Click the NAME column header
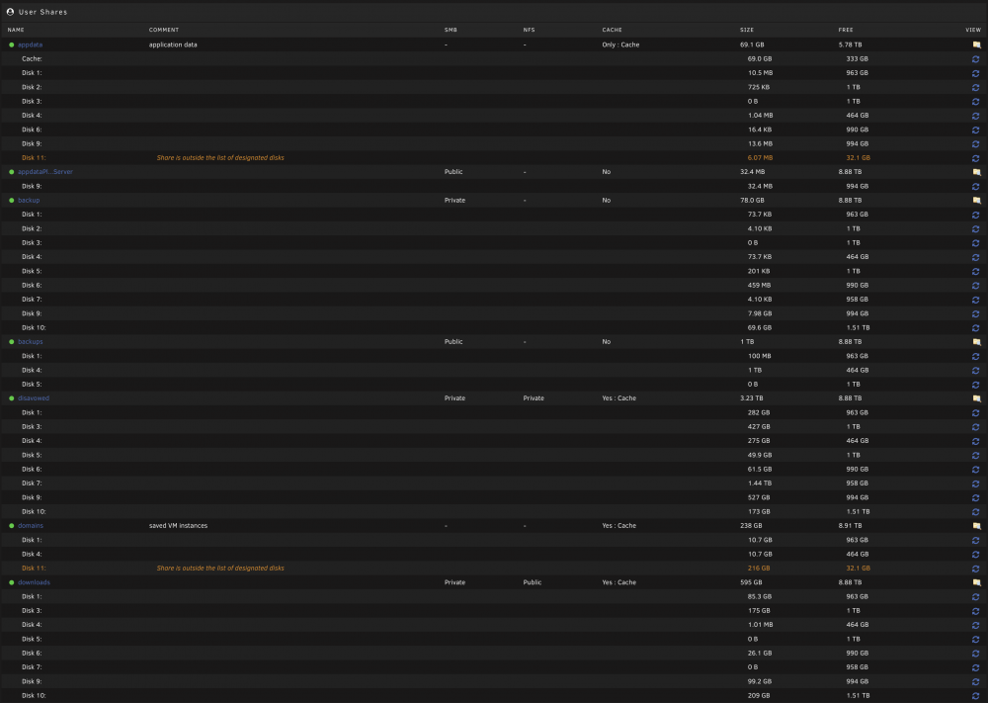Image resolution: width=988 pixels, height=703 pixels. point(16,30)
